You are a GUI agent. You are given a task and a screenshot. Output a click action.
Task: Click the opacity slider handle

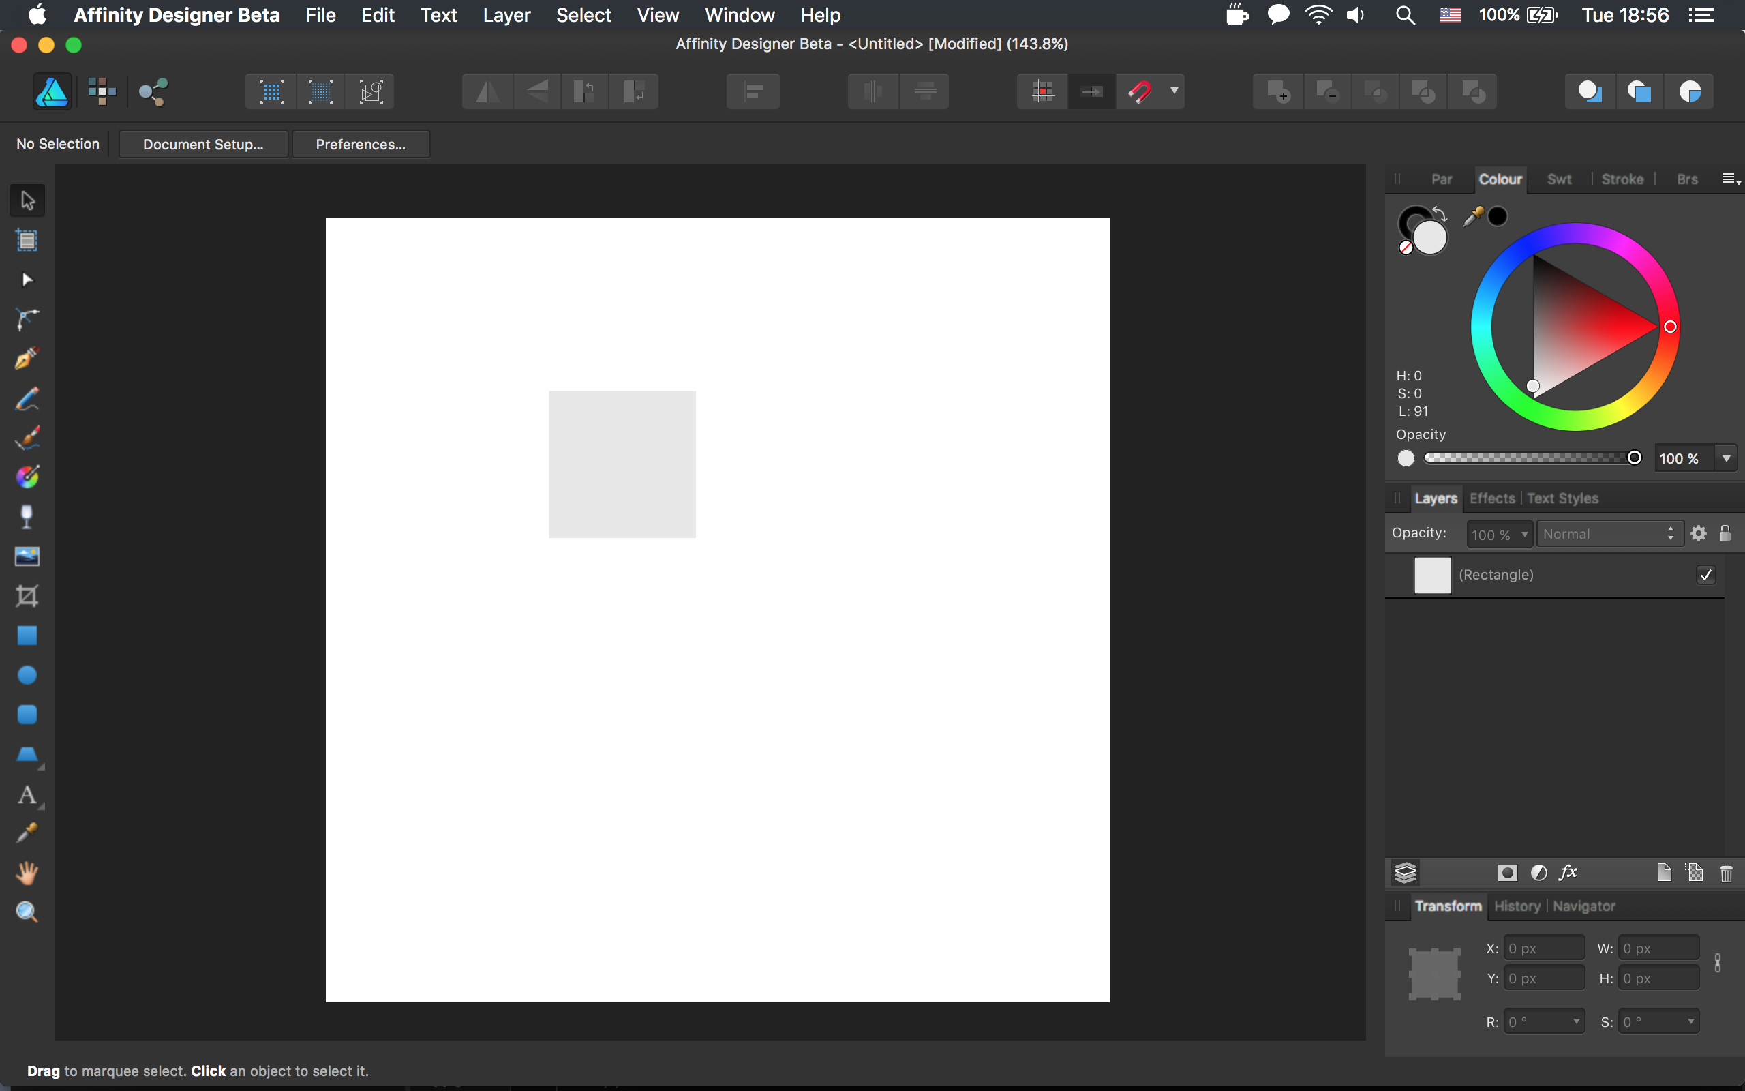(1634, 458)
